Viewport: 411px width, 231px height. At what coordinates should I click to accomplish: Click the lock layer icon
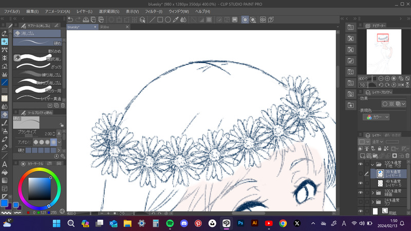click(x=380, y=148)
